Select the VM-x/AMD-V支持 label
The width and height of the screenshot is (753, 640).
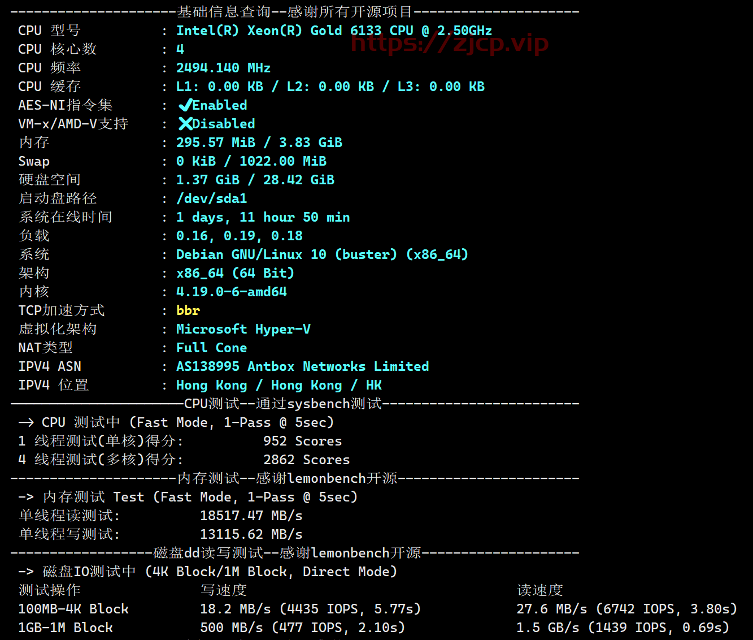[x=73, y=124]
